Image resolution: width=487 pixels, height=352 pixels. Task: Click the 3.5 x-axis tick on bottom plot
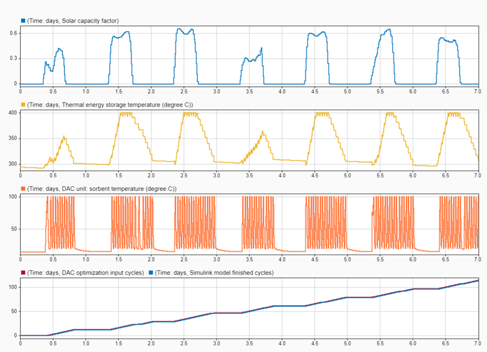pos(249,343)
